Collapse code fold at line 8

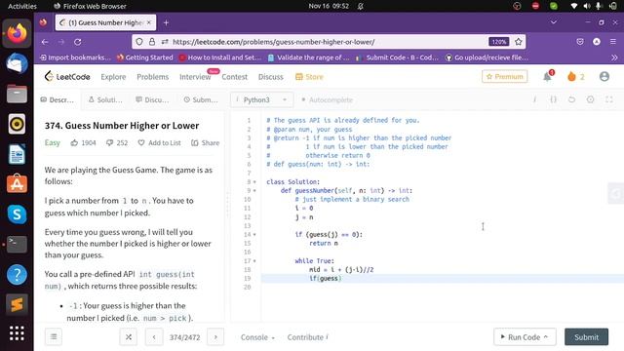click(x=254, y=182)
